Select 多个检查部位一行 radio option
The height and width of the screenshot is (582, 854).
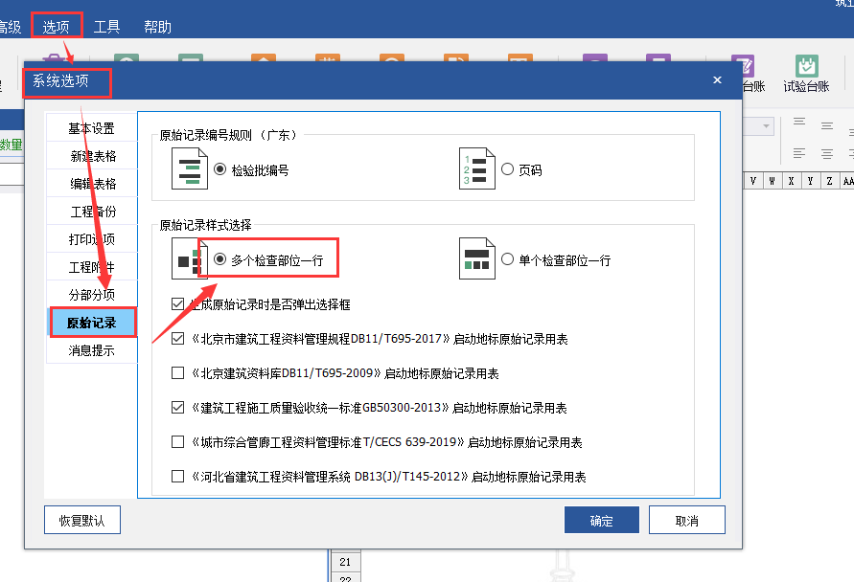tap(220, 259)
